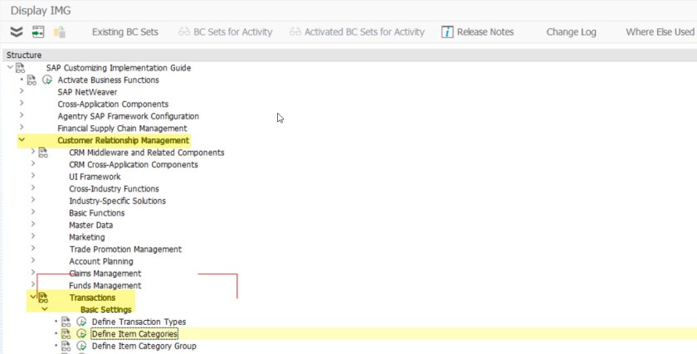Select Agentry SAP Framework Configuration label
The height and width of the screenshot is (354, 697).
129,116
